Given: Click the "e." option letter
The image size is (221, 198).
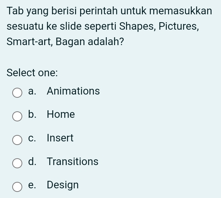Looking at the screenshot, I should [32, 185].
